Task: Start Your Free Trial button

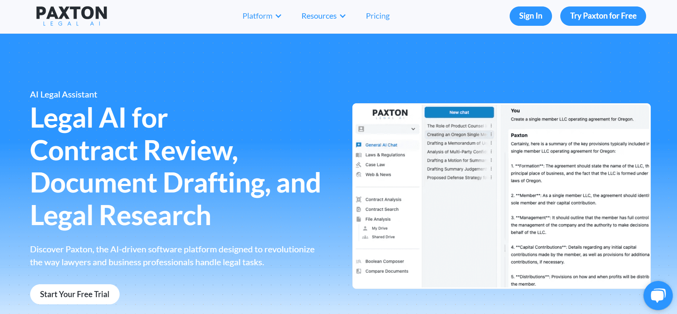Action: (75, 294)
